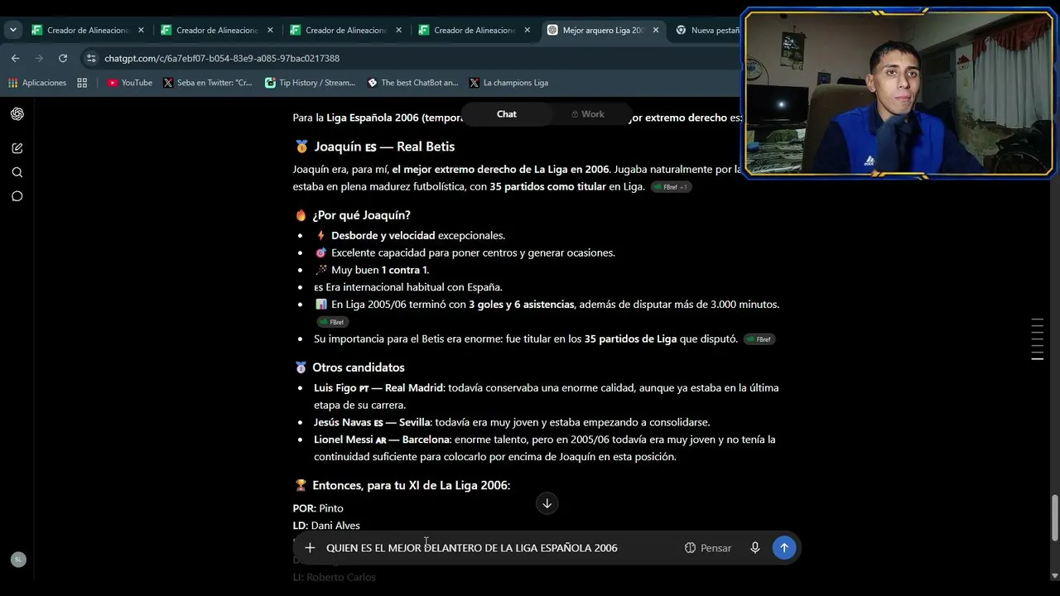Image resolution: width=1060 pixels, height=596 pixels.
Task: Click the page vertical scrollbar thumb
Action: tap(1054, 517)
